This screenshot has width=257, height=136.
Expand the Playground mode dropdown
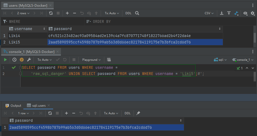click(92, 60)
